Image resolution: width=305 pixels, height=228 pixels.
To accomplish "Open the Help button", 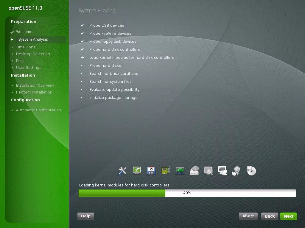I will tap(85, 216).
